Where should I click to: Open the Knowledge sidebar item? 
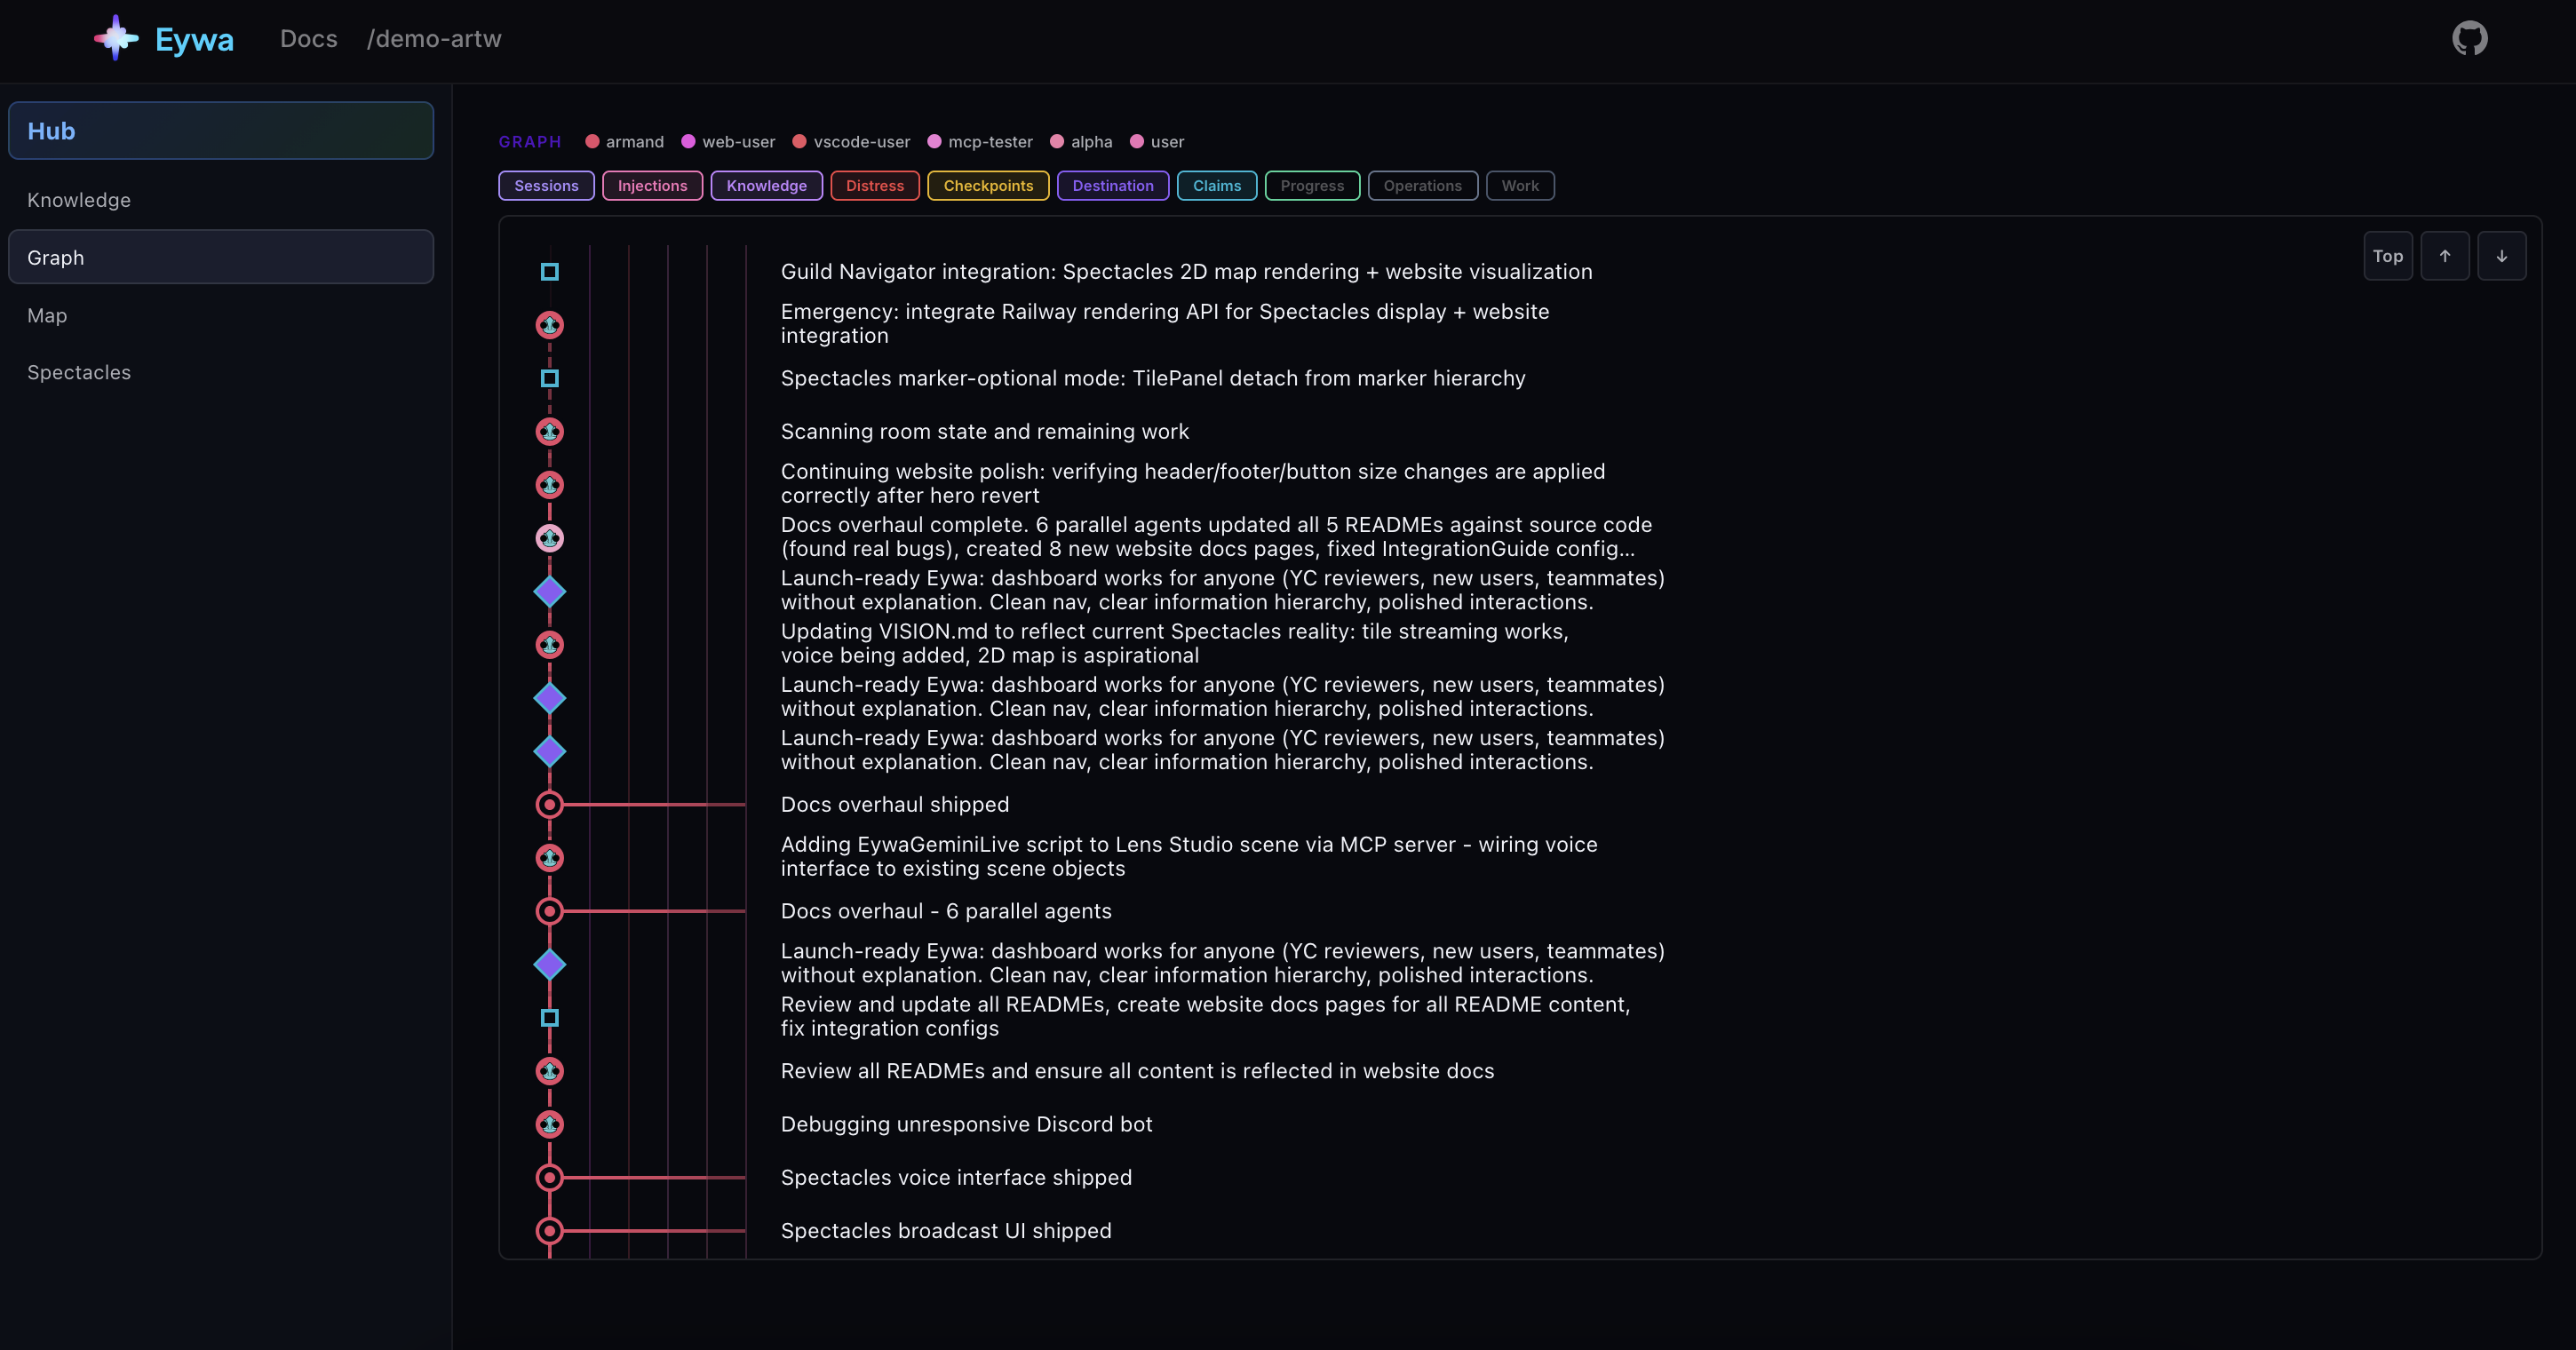(x=79, y=200)
